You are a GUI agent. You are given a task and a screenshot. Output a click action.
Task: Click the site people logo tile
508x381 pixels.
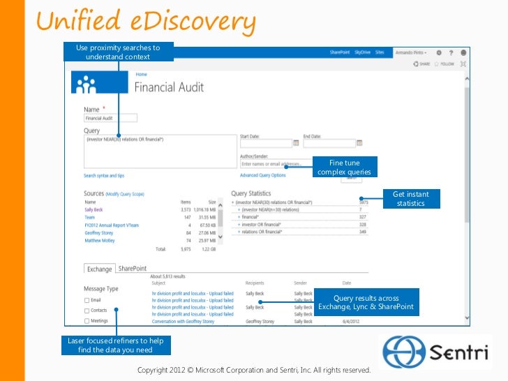[100, 82]
